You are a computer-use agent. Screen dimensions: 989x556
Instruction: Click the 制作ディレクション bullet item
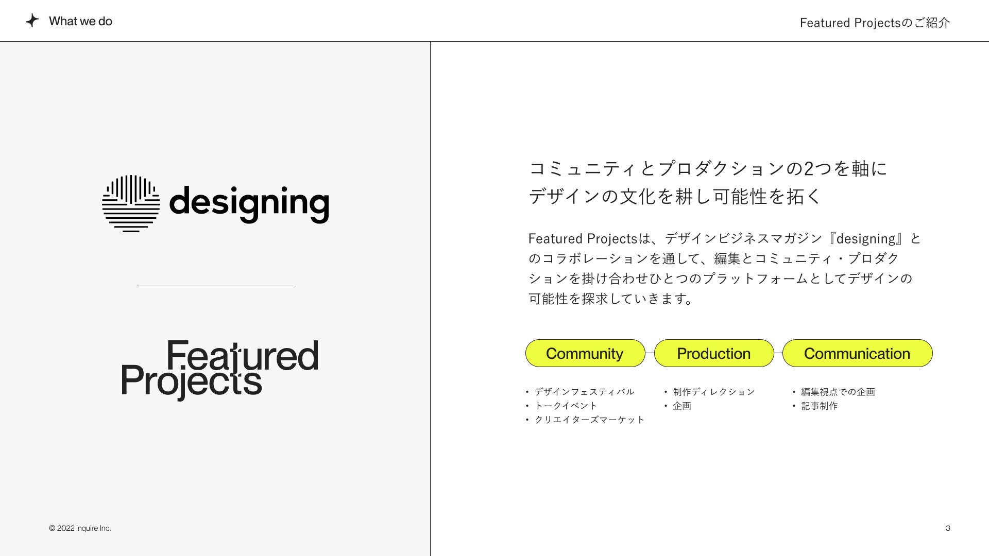pos(713,392)
